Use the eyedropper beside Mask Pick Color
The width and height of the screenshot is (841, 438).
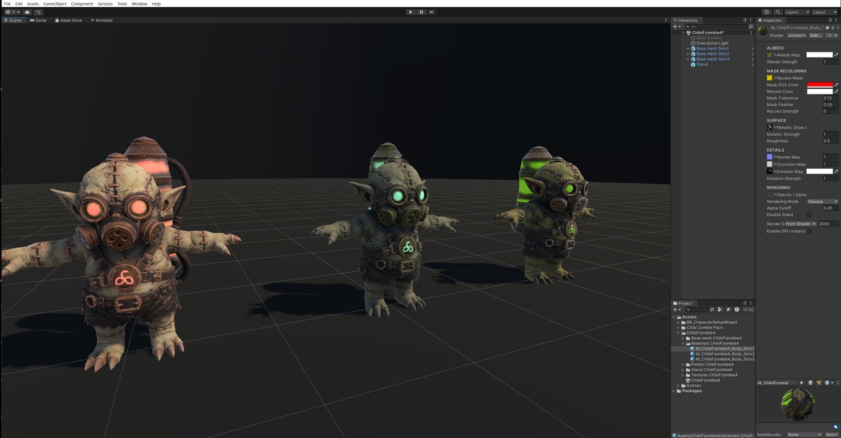pos(836,85)
